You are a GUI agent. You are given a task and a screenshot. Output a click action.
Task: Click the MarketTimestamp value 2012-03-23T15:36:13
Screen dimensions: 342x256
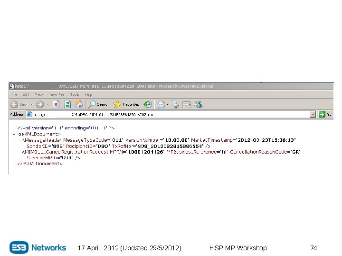(x=266, y=140)
